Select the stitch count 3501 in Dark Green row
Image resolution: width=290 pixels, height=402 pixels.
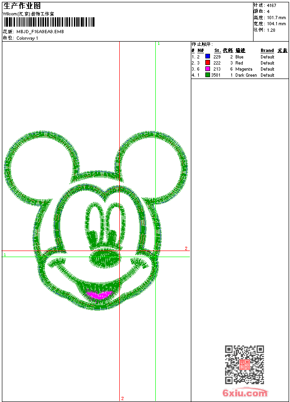[216, 75]
